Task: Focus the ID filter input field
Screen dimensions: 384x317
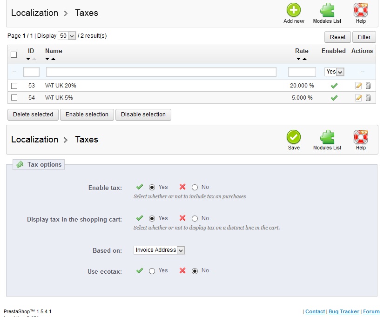Action: (31, 72)
